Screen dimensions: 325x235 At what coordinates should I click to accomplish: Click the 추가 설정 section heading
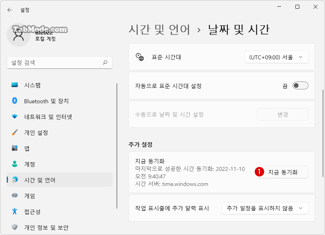tap(141, 144)
